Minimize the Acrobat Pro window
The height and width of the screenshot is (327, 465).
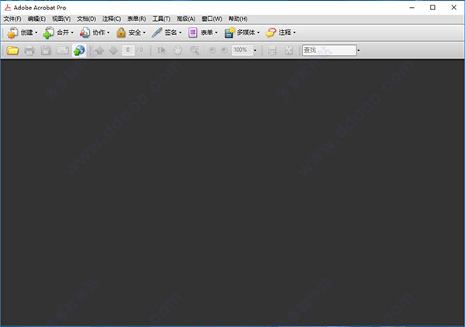coord(412,8)
